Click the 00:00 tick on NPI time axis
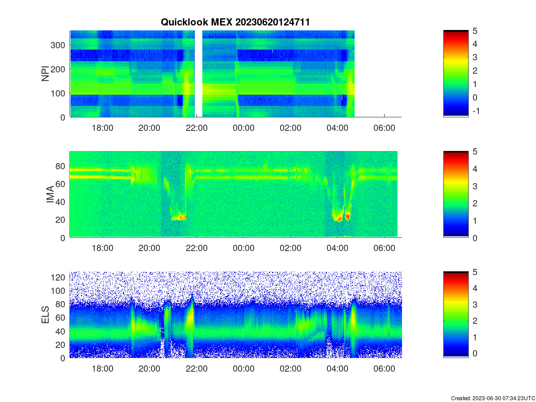This screenshot has height=402, width=536. [x=243, y=128]
